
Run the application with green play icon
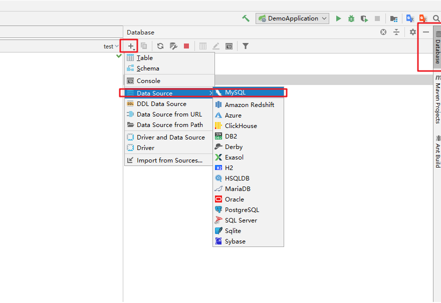coord(338,18)
